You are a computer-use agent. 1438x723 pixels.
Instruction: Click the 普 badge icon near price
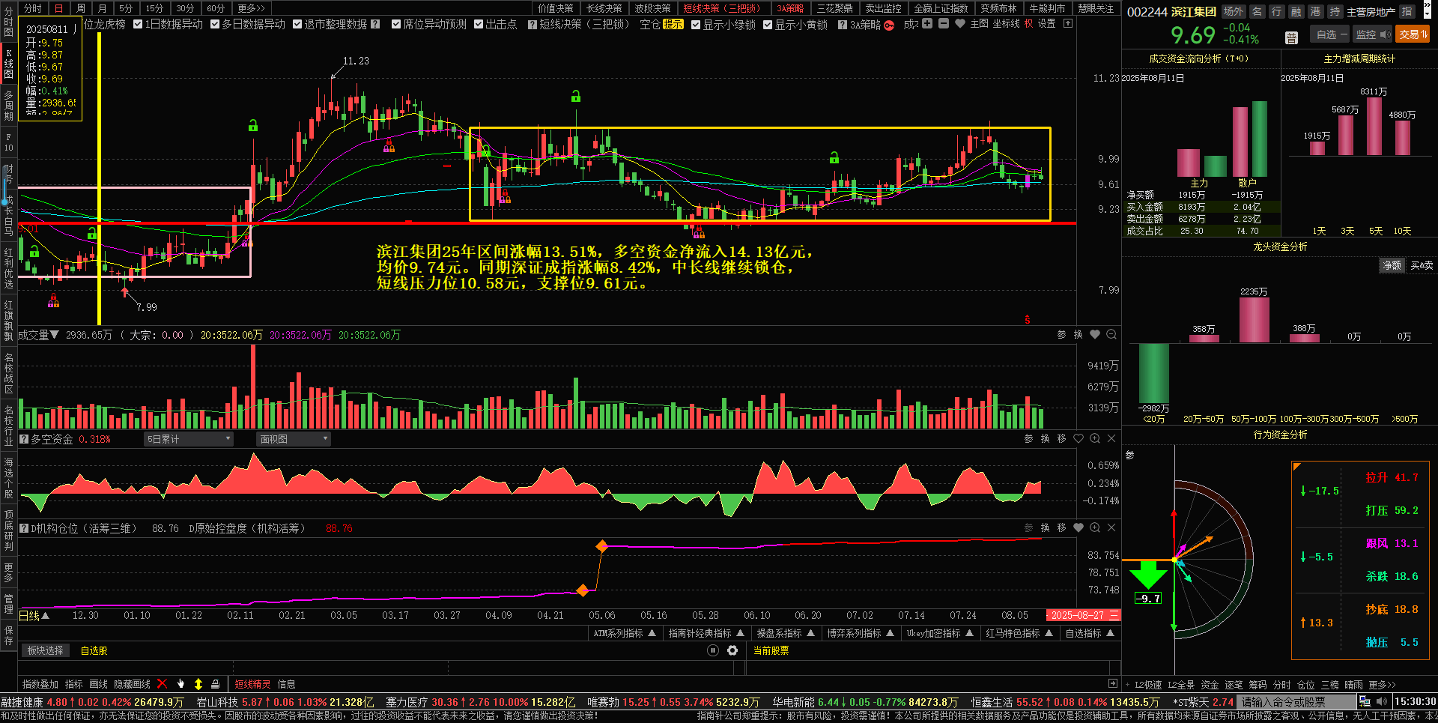1291,37
